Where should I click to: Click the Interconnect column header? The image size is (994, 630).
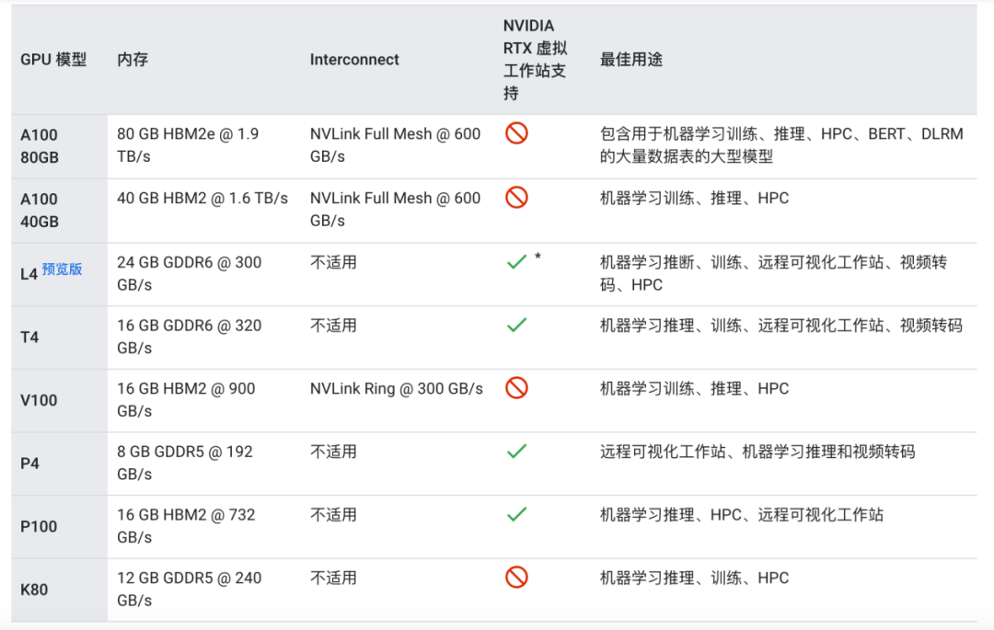point(354,60)
